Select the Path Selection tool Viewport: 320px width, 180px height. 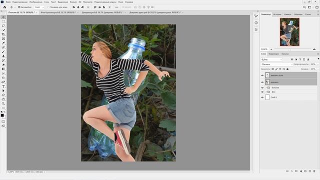pos(3,90)
